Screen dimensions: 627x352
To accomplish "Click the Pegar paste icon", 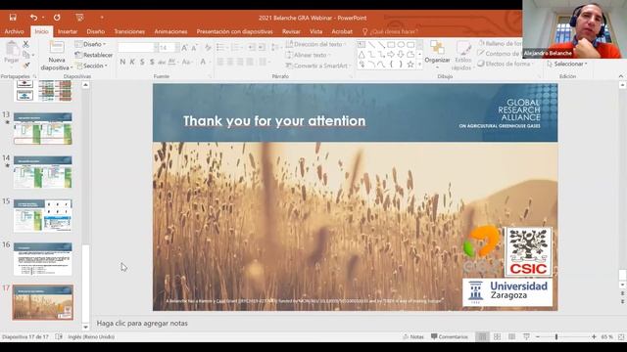I will tap(12, 49).
